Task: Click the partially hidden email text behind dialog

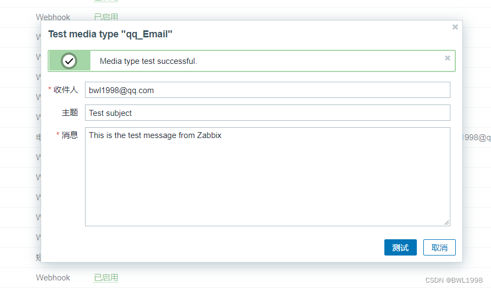Action: 476,138
